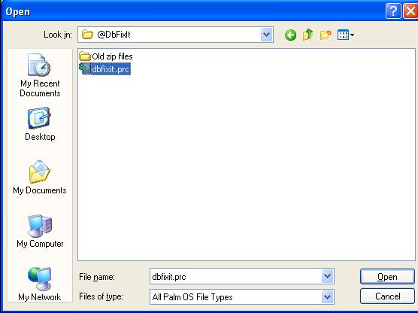
Task: Click the dialog Help question-mark button
Action: pyautogui.click(x=393, y=11)
